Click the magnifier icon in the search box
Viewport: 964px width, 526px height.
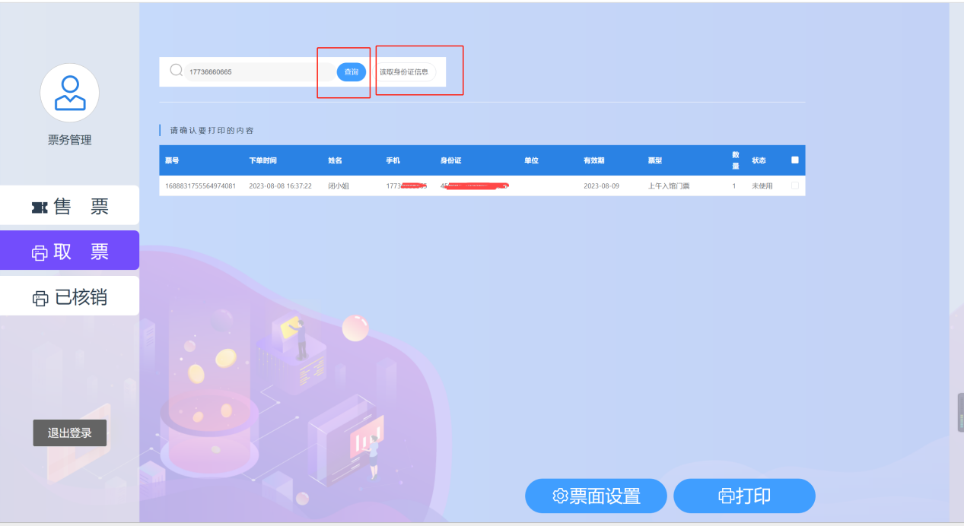pyautogui.click(x=176, y=70)
